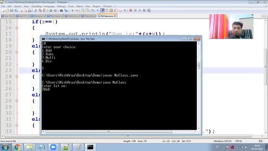Toggle INS insert mode in status bar
Viewport: 268px width, 151px height.
(x=260, y=141)
